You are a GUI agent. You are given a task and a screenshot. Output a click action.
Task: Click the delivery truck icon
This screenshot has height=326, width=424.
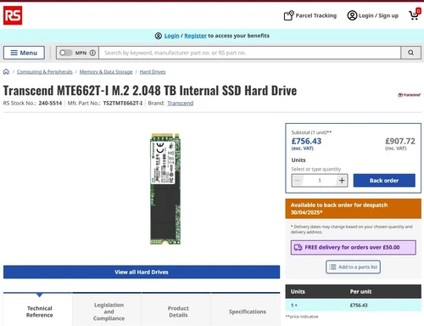298,247
